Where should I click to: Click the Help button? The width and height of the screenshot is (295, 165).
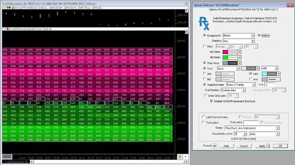[226, 146]
